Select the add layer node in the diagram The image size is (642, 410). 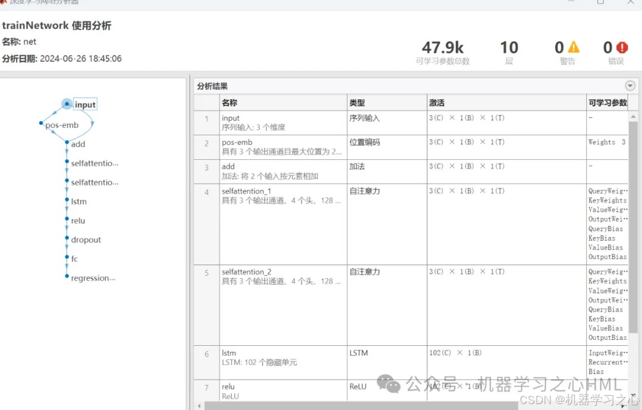[78, 144]
